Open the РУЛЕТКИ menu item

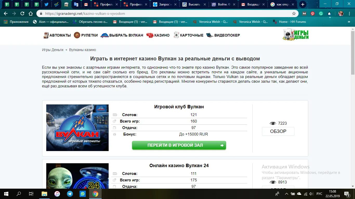tap(86, 35)
